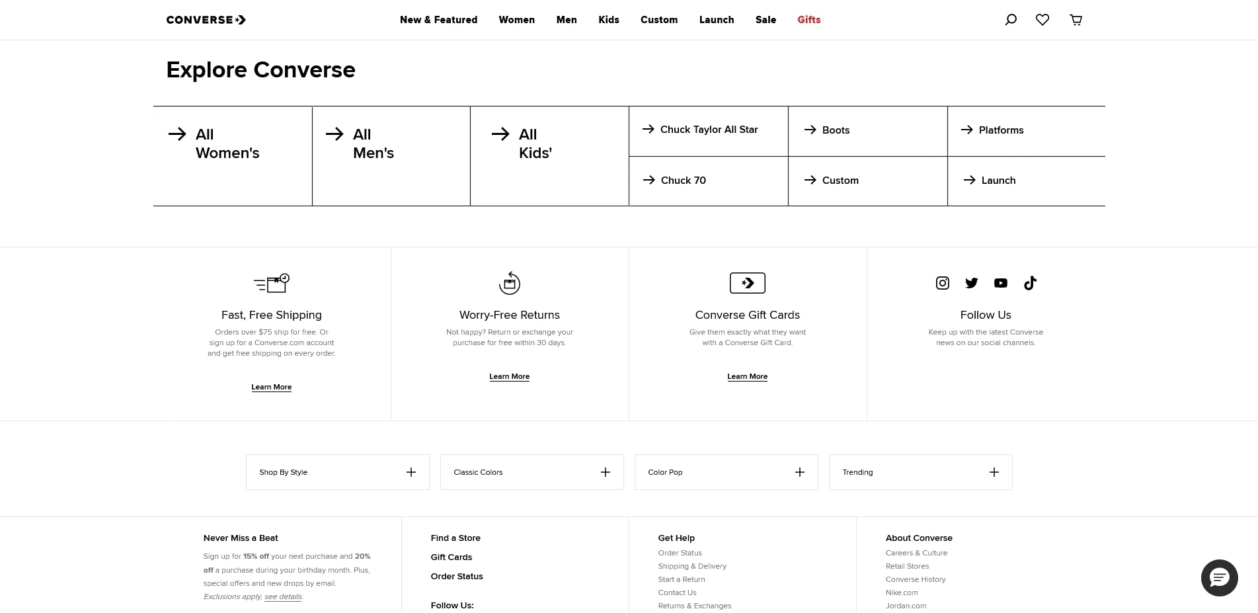Open the Custom tile in Explore grid
The image size is (1258, 613).
tap(868, 181)
